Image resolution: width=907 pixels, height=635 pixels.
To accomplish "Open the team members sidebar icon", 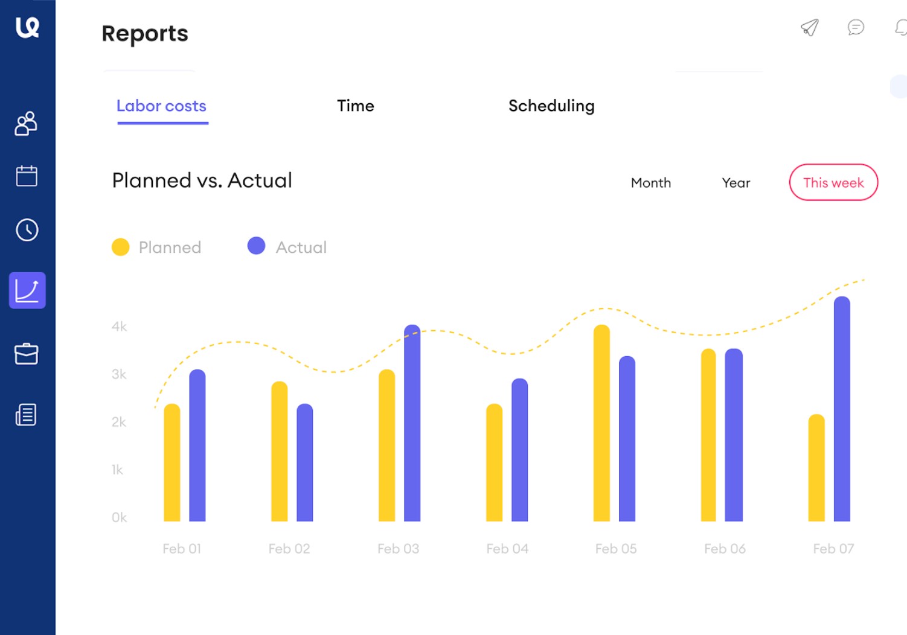I will (27, 124).
